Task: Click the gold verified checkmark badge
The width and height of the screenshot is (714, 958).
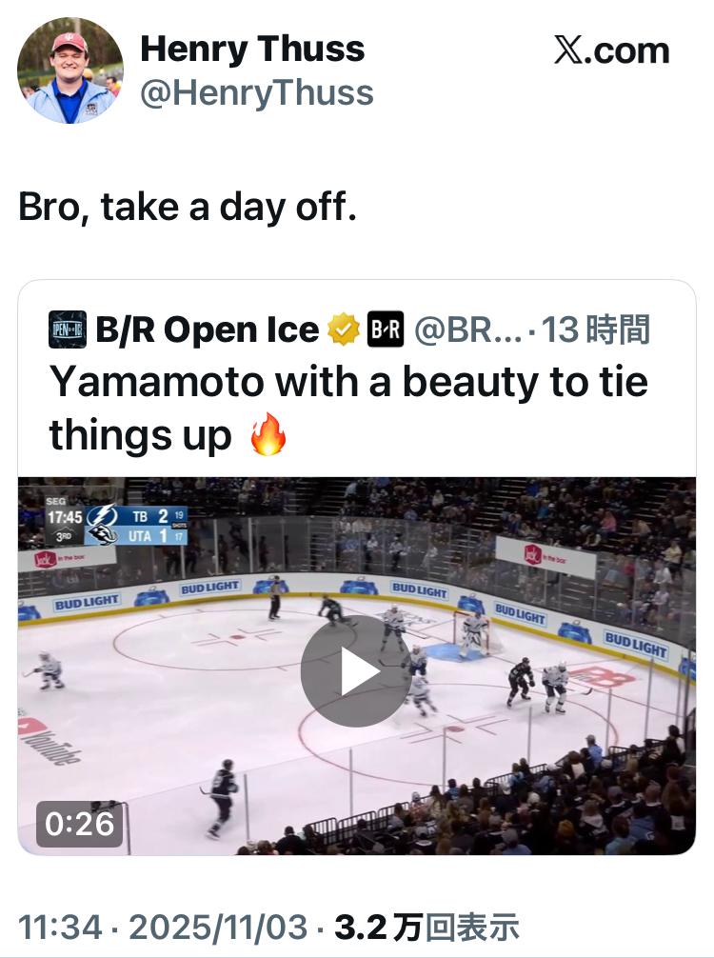Action: [341, 329]
